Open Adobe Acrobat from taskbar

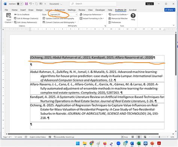tap(159, 143)
